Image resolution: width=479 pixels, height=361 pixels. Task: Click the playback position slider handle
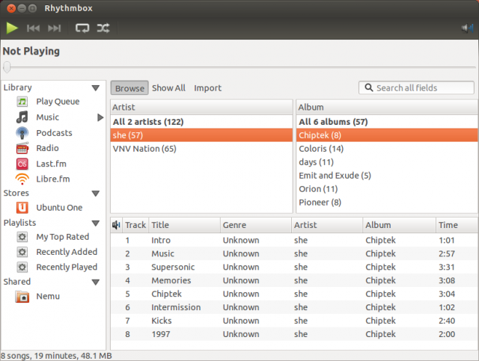[7, 67]
